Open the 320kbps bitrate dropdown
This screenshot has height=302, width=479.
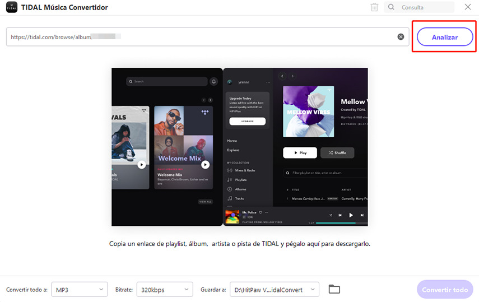[x=165, y=290]
